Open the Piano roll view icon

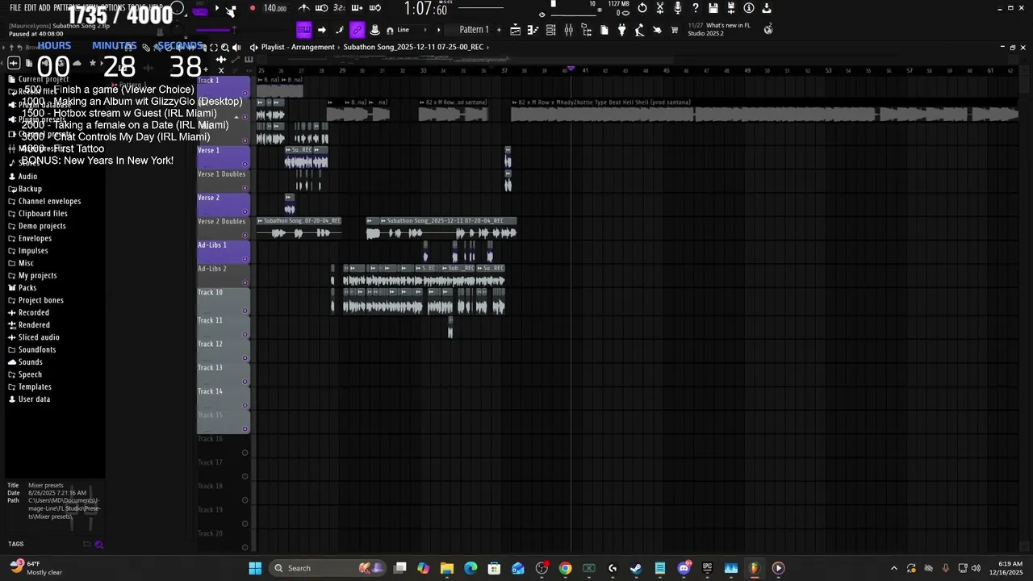click(x=533, y=30)
